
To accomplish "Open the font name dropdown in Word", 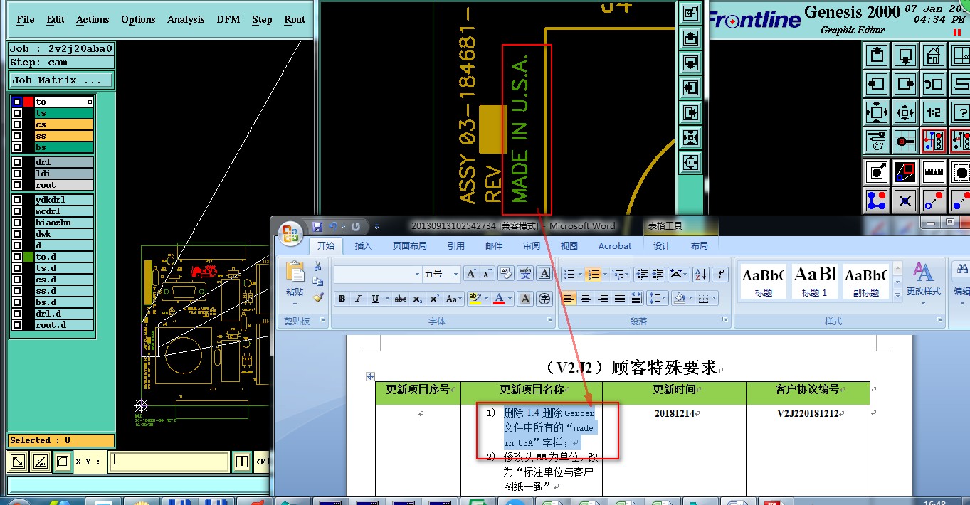I will [x=418, y=274].
